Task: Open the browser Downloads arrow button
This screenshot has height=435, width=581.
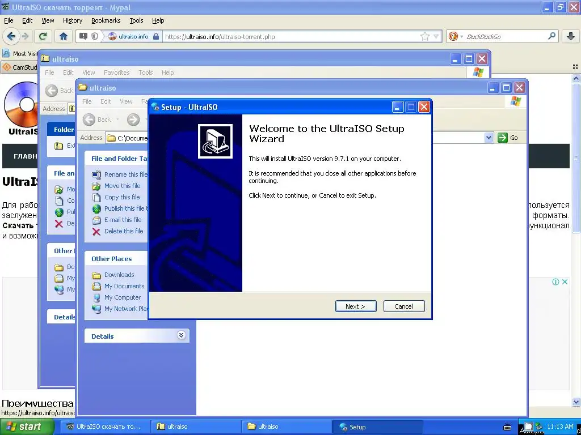Action: click(x=571, y=36)
